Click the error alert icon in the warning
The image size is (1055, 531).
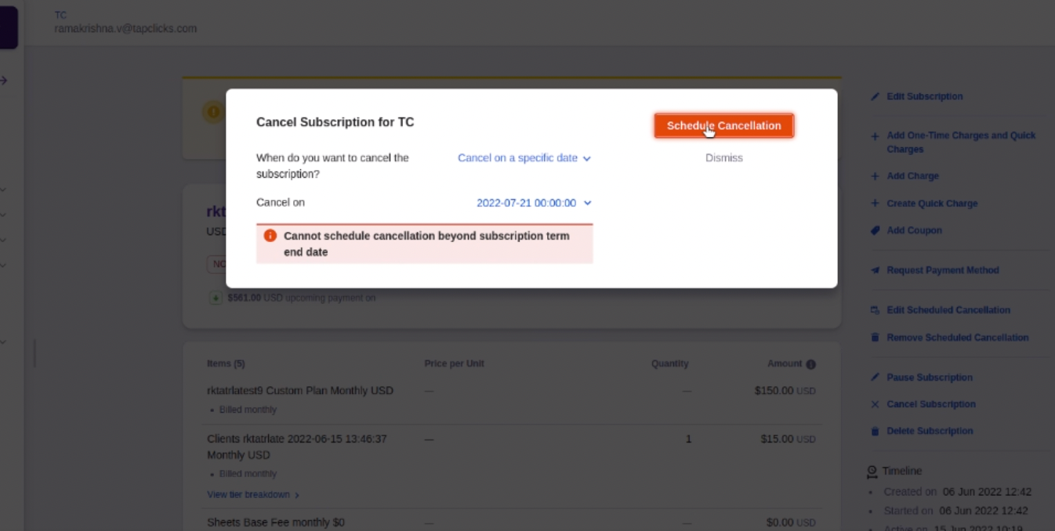pyautogui.click(x=270, y=236)
